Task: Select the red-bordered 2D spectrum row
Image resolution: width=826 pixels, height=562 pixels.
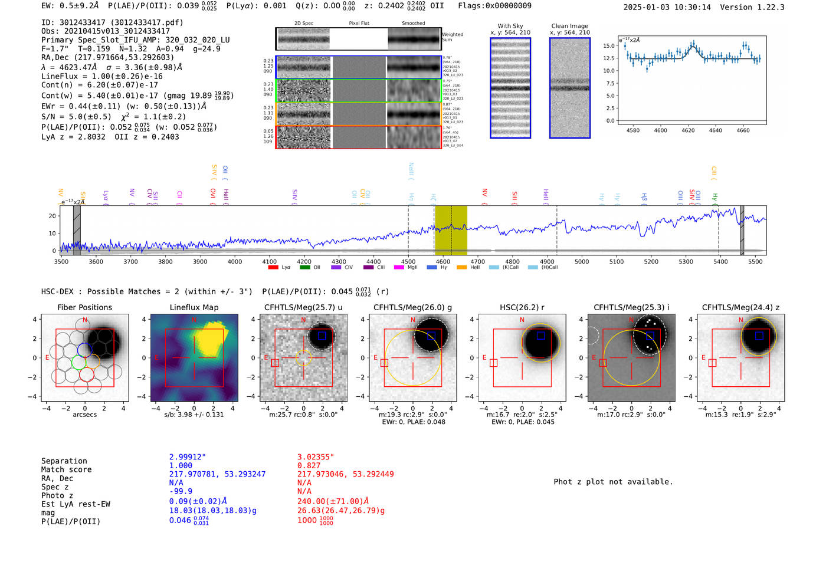Action: 359,137
